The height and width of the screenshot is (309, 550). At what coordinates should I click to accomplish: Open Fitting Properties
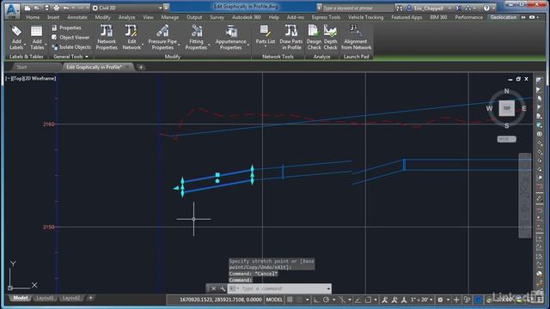tap(196, 38)
